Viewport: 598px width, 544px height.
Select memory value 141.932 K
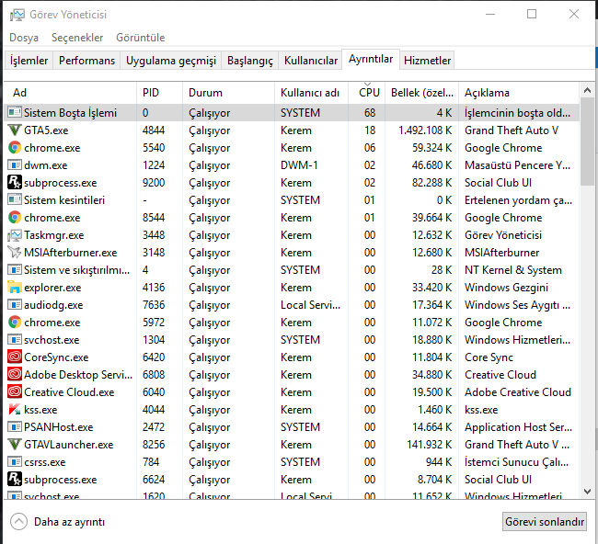[429, 445]
